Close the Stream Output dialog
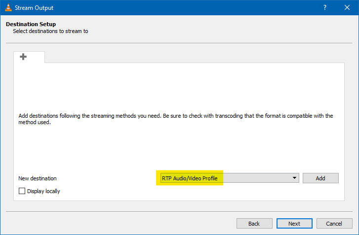This screenshot has width=359, height=235. (347, 8)
